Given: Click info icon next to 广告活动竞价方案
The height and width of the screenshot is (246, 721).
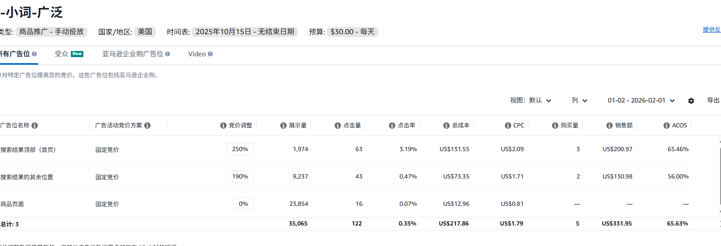Looking at the screenshot, I should pos(147,125).
